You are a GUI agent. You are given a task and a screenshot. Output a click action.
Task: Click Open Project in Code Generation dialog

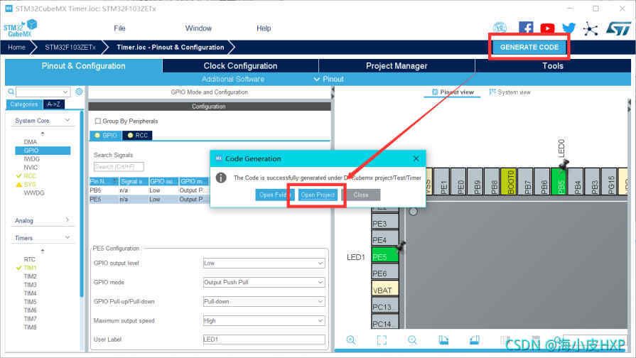pyautogui.click(x=318, y=195)
